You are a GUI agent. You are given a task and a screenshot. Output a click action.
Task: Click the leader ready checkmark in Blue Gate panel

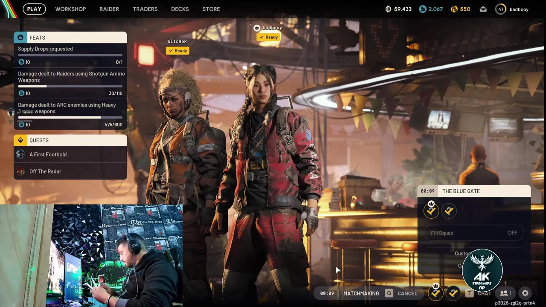point(431,211)
